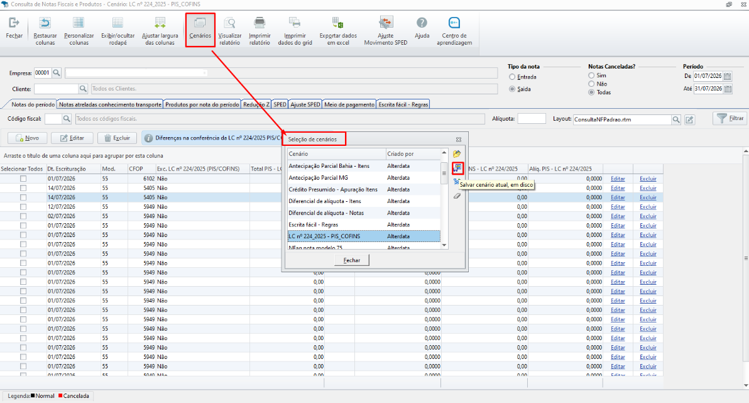Toggle Exibir/ocultar rodapé
The width and height of the screenshot is (749, 403).
tap(118, 31)
